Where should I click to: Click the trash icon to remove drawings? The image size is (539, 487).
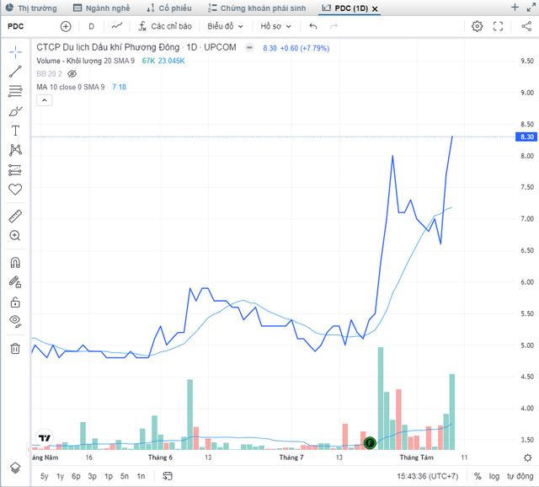[15, 348]
